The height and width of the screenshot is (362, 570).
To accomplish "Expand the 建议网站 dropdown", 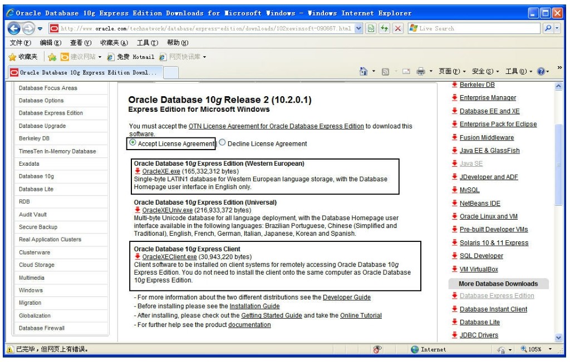I will pos(100,57).
